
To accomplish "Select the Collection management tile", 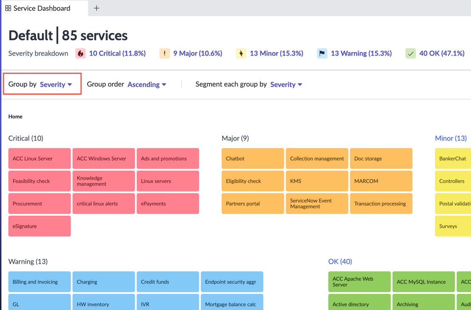I will point(317,158).
